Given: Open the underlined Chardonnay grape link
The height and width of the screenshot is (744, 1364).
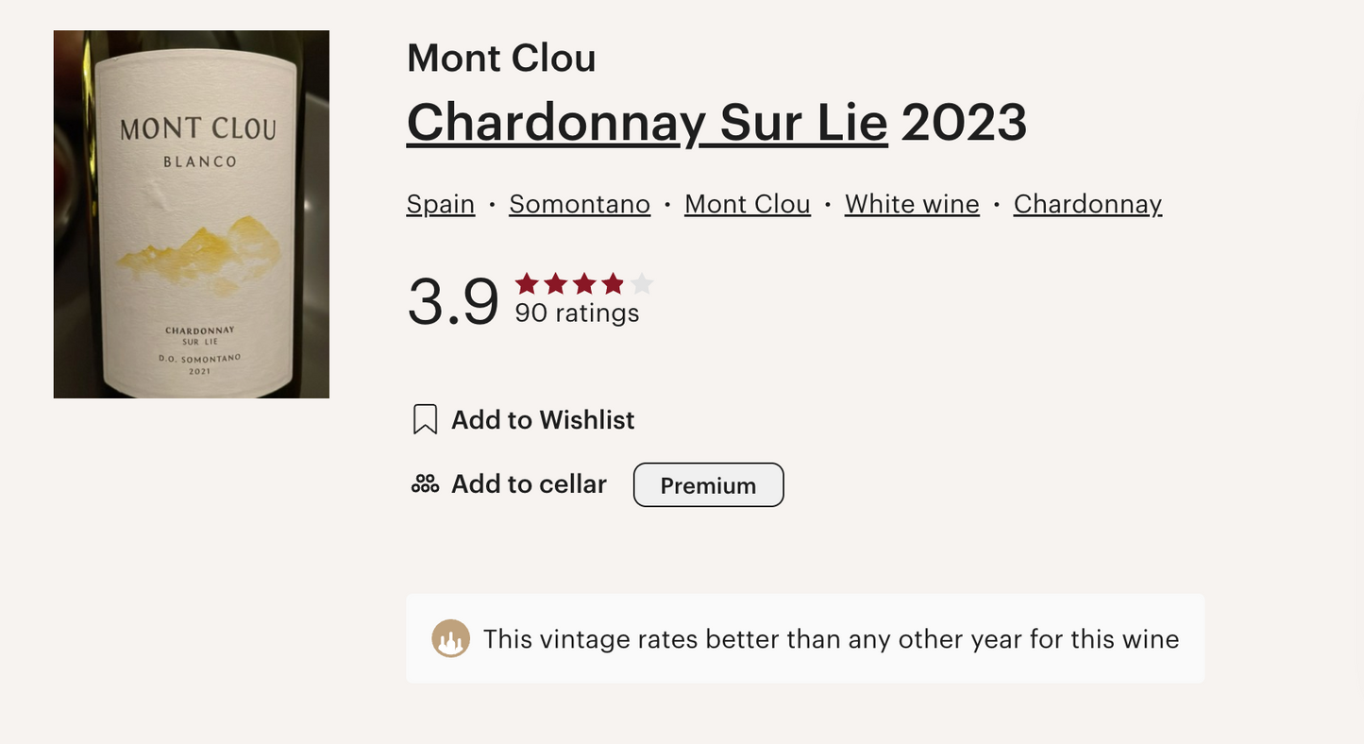Looking at the screenshot, I should (1087, 204).
